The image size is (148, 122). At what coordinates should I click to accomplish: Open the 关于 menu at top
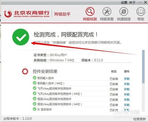tap(132, 2)
